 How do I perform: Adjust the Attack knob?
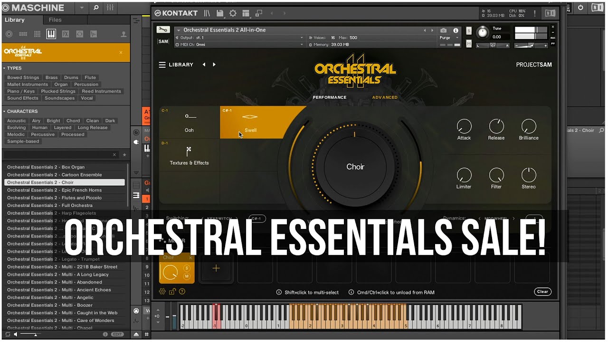click(x=464, y=126)
